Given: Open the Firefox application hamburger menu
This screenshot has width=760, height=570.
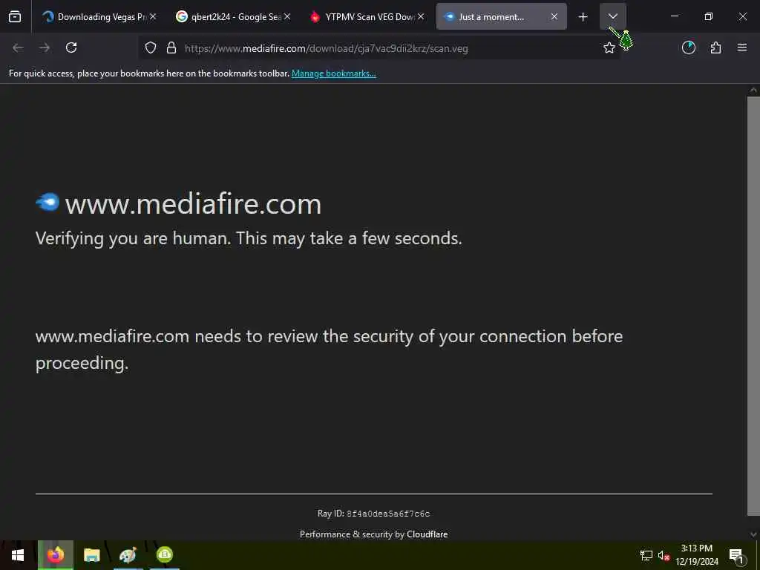Looking at the screenshot, I should (x=742, y=47).
